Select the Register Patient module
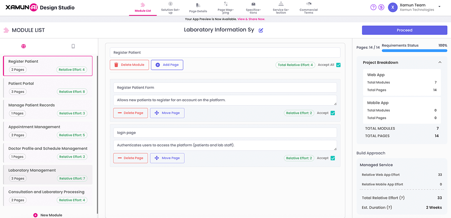Image resolution: width=451 pixels, height=218 pixels. click(x=48, y=65)
